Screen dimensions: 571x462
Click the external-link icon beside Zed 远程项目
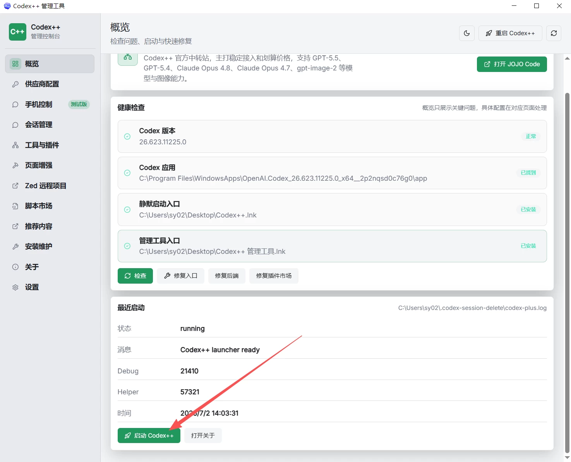point(15,186)
